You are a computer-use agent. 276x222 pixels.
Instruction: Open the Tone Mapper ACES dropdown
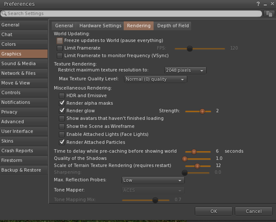[x=153, y=191]
